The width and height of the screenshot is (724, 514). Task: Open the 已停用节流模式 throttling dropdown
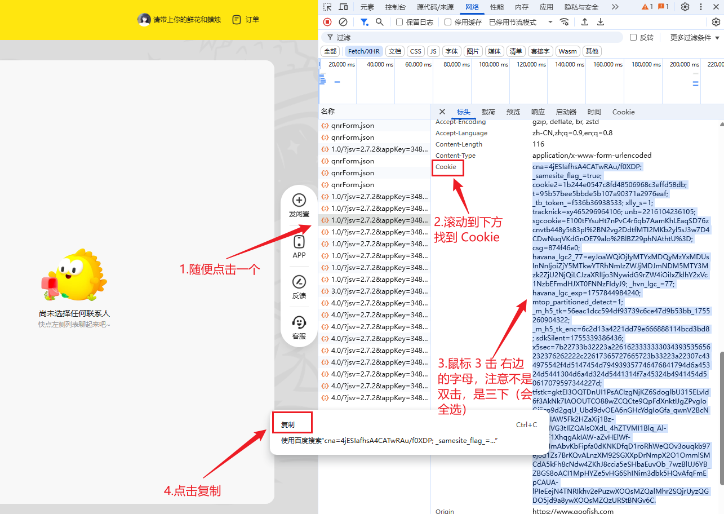[x=521, y=22]
